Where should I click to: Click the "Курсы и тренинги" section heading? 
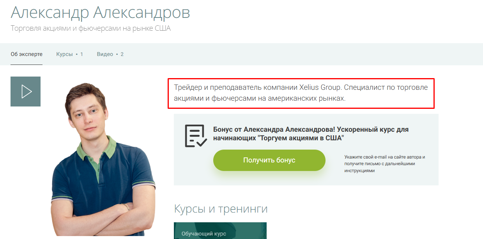221,209
